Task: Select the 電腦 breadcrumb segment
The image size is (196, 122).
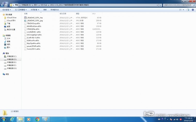Action: point(17,5)
